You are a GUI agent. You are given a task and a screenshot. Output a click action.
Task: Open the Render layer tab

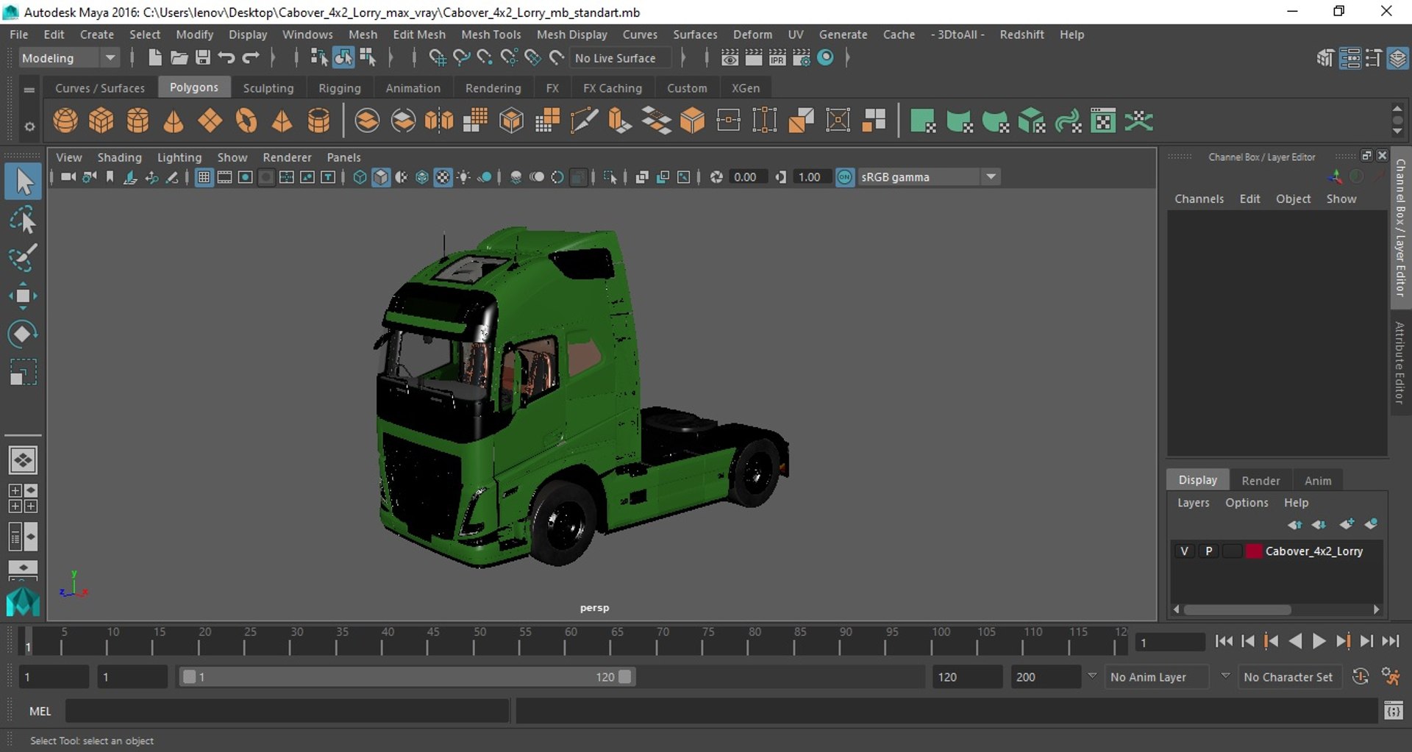tap(1261, 481)
